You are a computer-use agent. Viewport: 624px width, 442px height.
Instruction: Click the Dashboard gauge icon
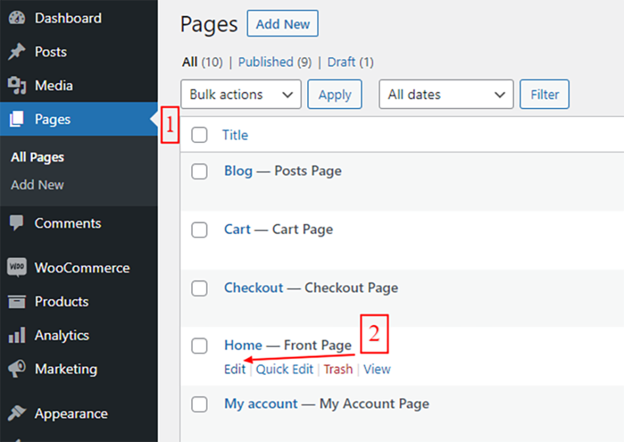16,18
